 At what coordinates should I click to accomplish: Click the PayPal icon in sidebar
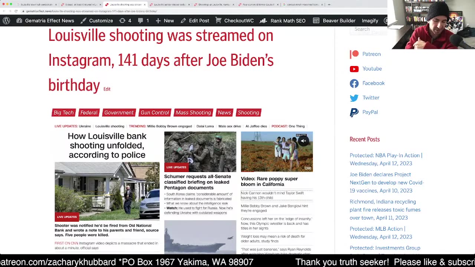click(354, 112)
